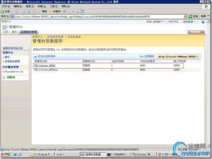Go to 我的网站 link in header
Image resolution: width=212 pixels, height=159 pixels.
pyautogui.click(x=174, y=22)
